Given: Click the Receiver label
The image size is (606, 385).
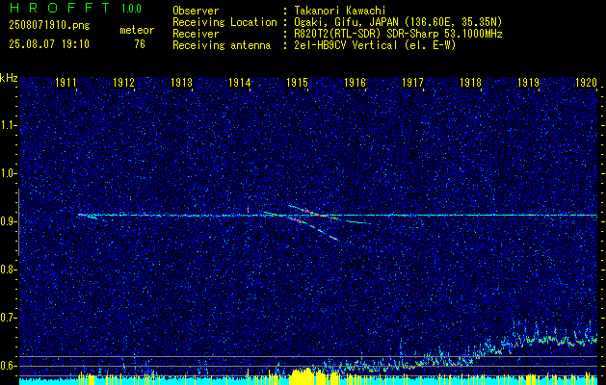Looking at the screenshot, I should click(x=196, y=34).
